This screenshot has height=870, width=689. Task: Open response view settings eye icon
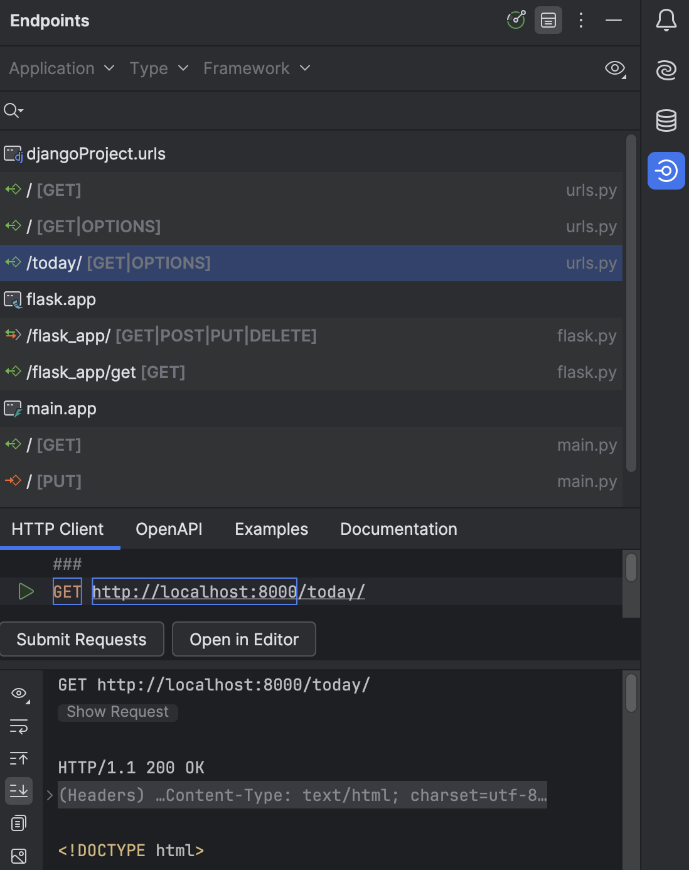point(19,694)
